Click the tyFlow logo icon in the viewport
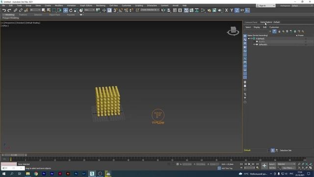Image resolution: width=314 pixels, height=177 pixels. [158, 117]
